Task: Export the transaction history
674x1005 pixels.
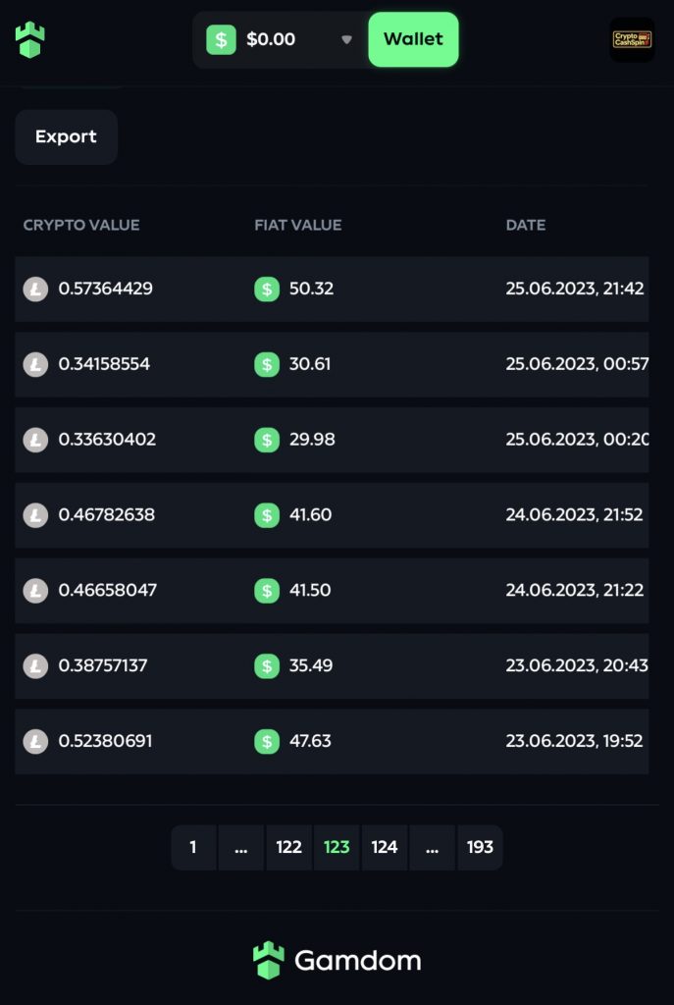Action: 66,136
